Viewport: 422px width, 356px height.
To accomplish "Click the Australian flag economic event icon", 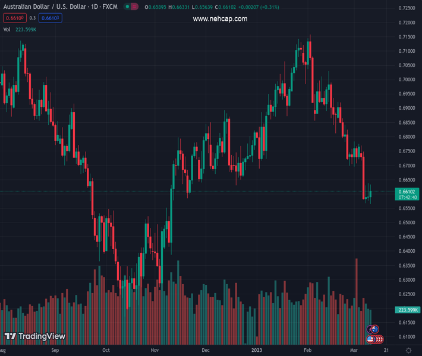I will pos(374,329).
